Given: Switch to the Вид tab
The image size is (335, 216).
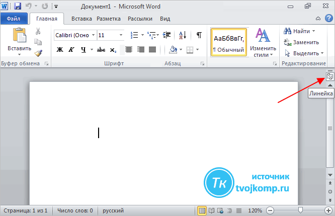Looking at the screenshot, I should point(165,19).
